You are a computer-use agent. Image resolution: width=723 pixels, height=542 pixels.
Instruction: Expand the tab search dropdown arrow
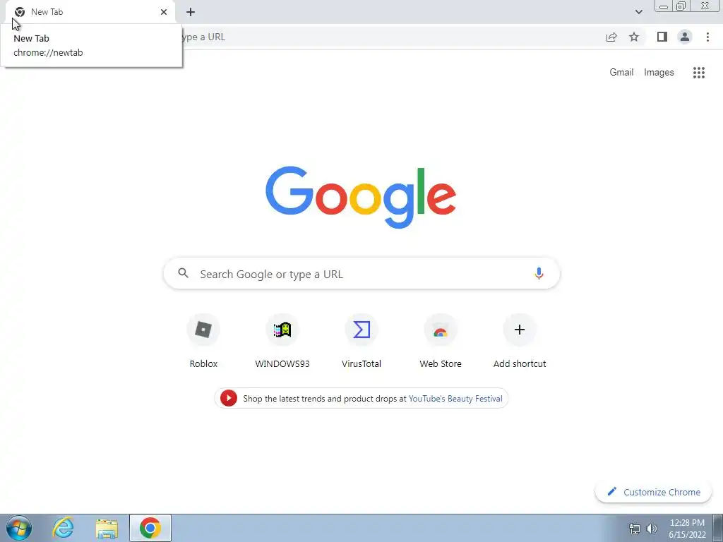(638, 12)
